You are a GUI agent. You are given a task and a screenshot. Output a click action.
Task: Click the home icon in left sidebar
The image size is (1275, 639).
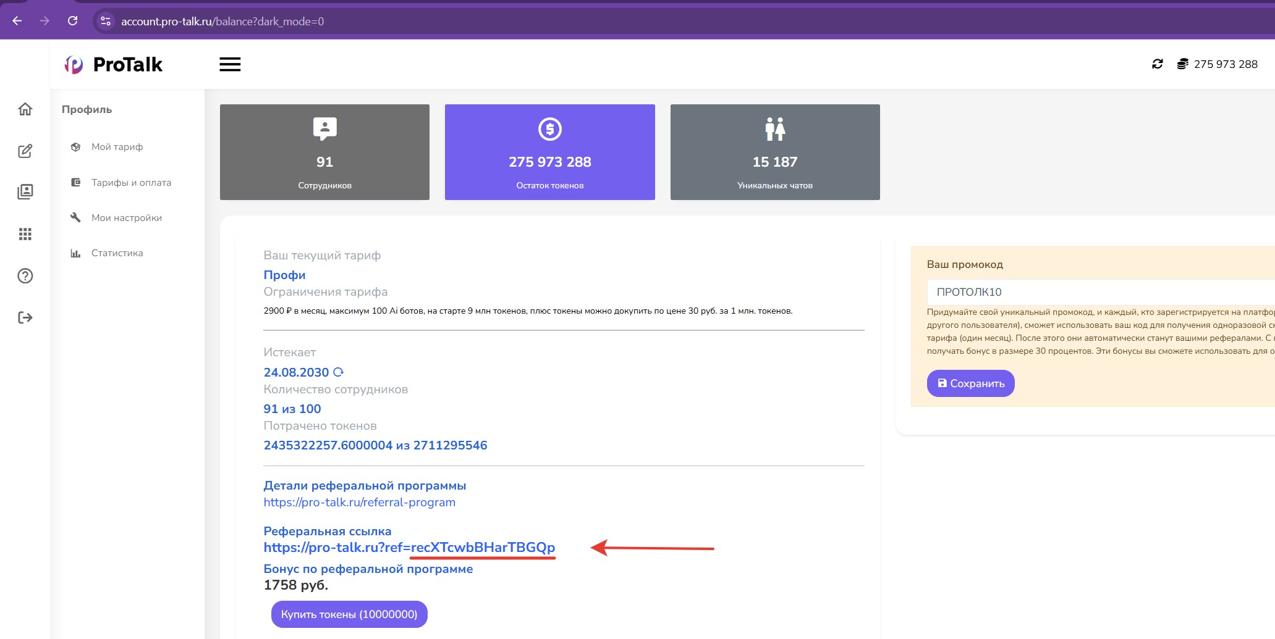[25, 109]
